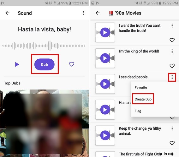Click the '90s Movies title

click(x=128, y=13)
